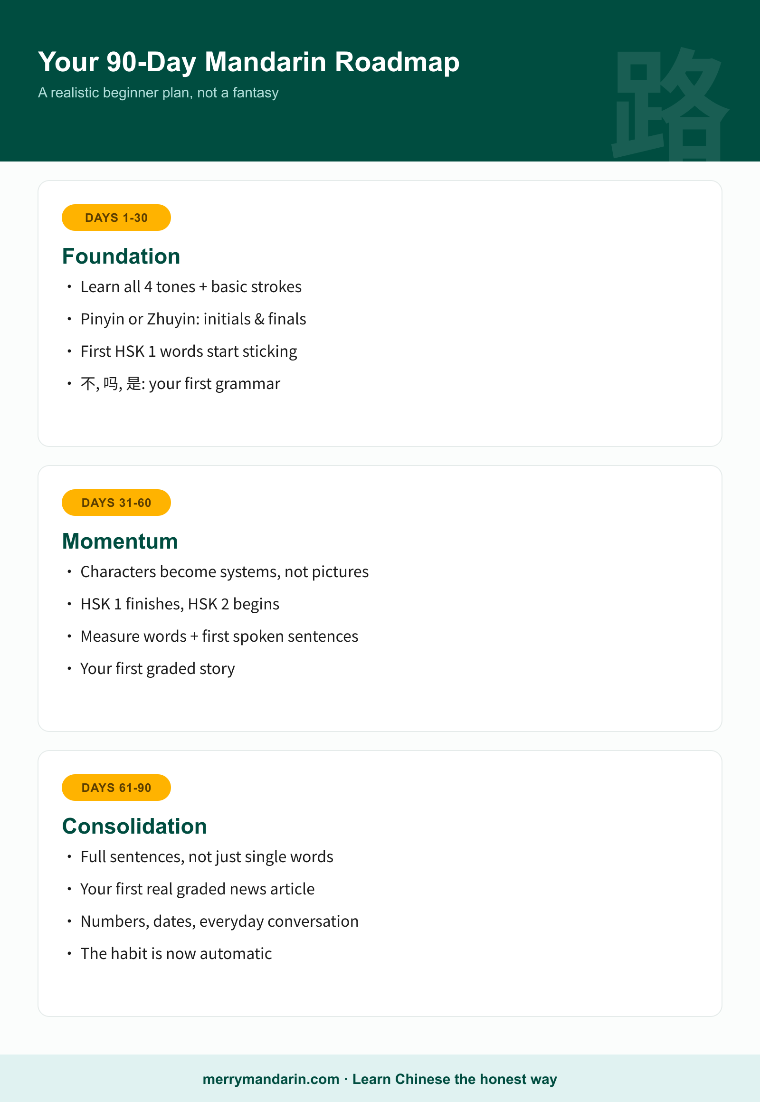Click the 不, 吗, 是 grammar bullet
The height and width of the screenshot is (1102, 760).
[x=180, y=384]
